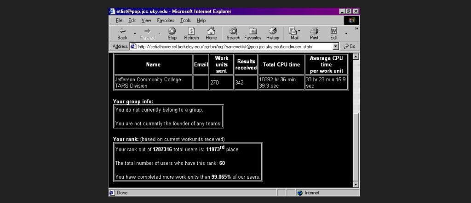Click the "Your rank:" heading
The image size is (471, 203).
126,139
